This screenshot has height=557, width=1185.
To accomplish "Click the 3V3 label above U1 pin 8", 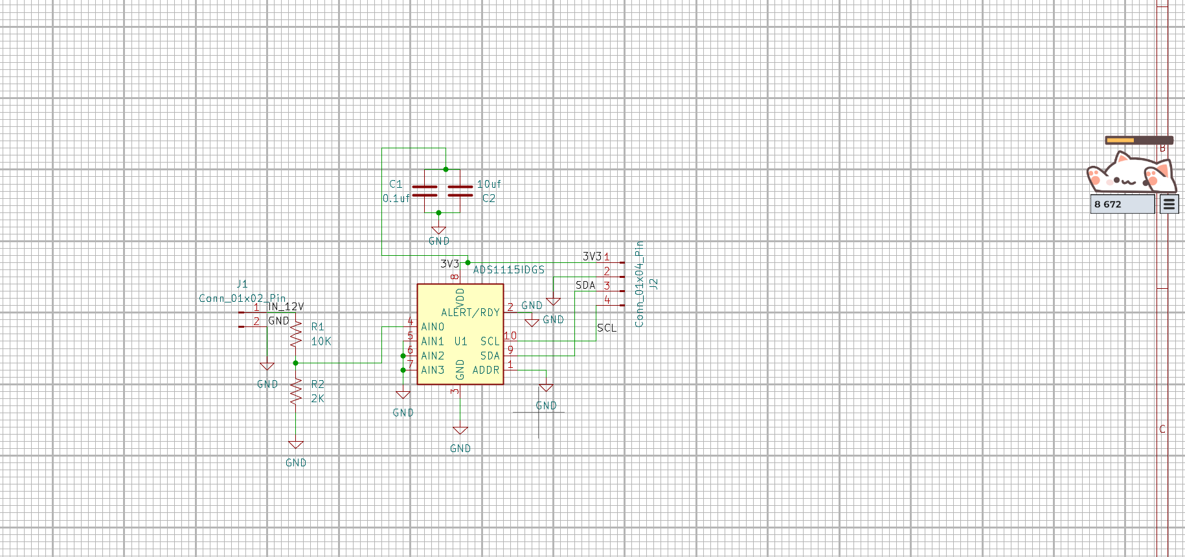I will (x=449, y=264).
